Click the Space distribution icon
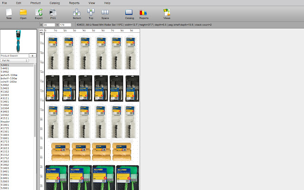The width and height of the screenshot is (304, 190). (x=105, y=14)
